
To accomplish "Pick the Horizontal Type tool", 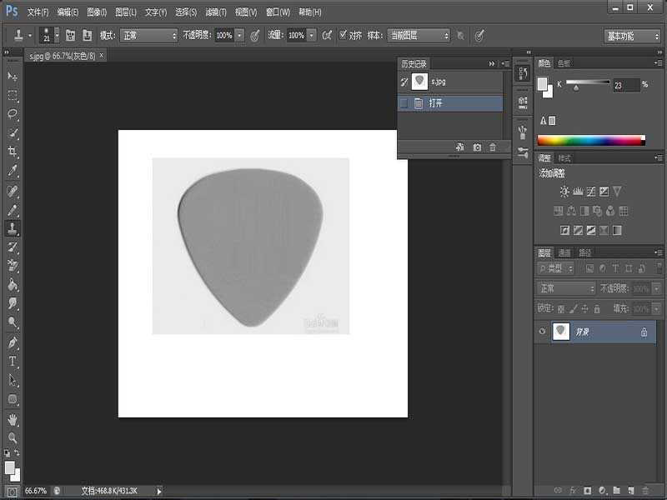I will click(x=13, y=361).
